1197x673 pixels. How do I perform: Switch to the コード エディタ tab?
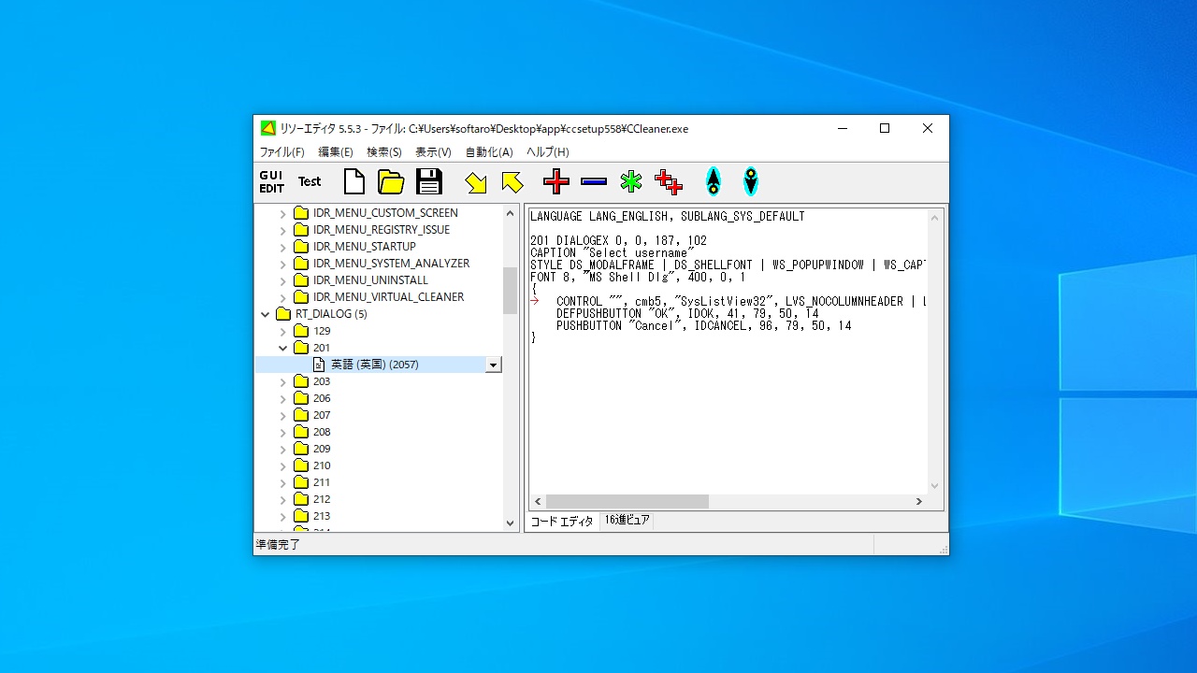click(562, 522)
